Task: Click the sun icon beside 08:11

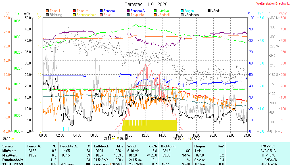Action: (13, 139)
